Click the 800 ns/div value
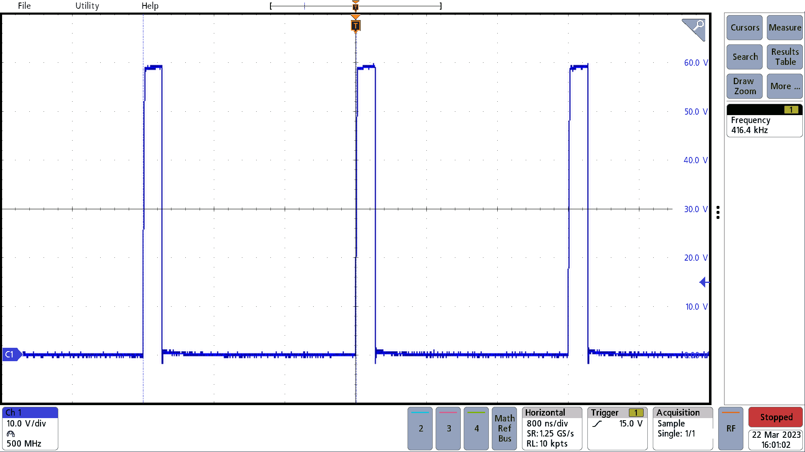The width and height of the screenshot is (805, 452). coord(547,424)
